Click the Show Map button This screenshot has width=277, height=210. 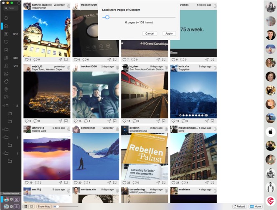44,207
